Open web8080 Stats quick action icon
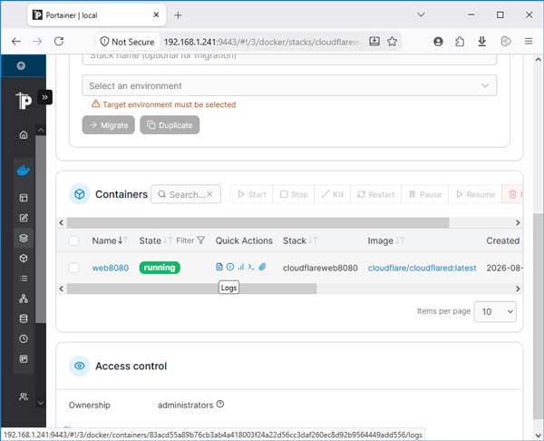544x441 pixels. coord(241,267)
